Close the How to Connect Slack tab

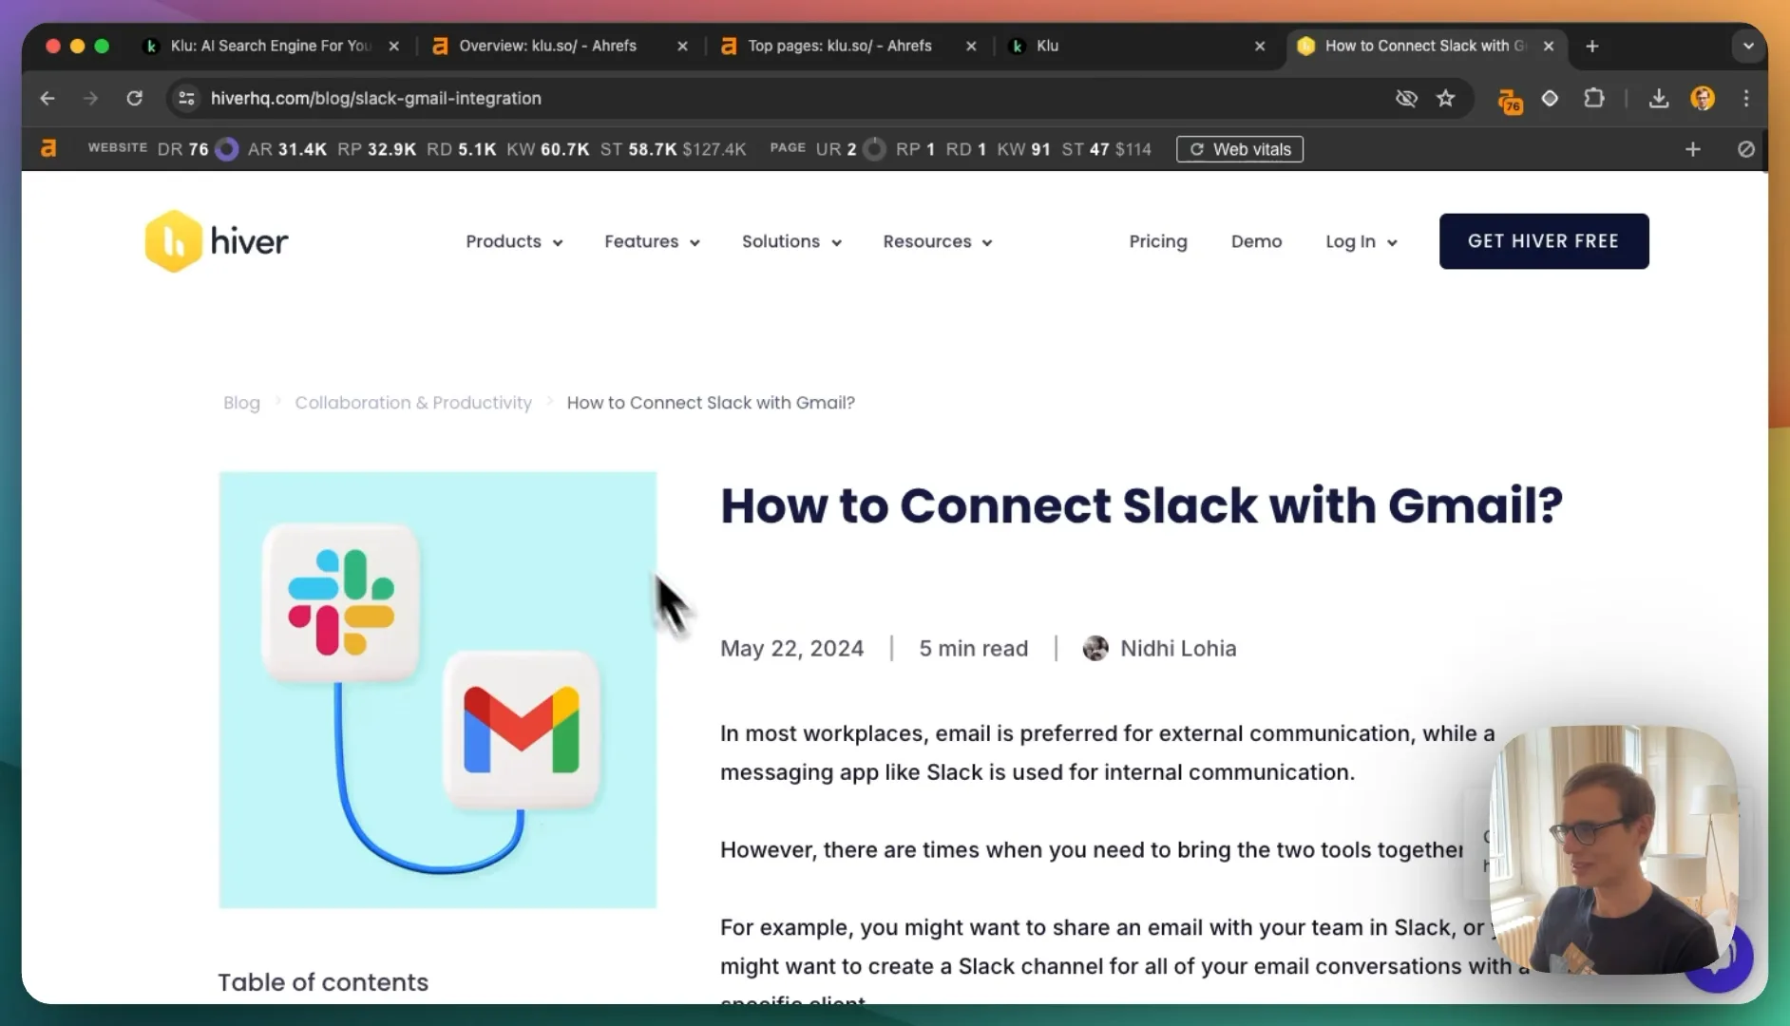(1549, 46)
